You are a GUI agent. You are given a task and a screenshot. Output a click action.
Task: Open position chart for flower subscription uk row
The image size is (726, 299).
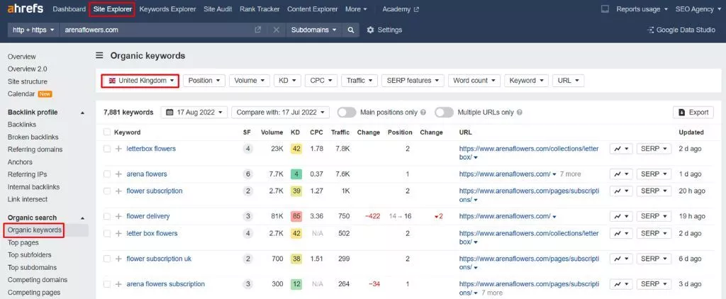tap(621, 259)
